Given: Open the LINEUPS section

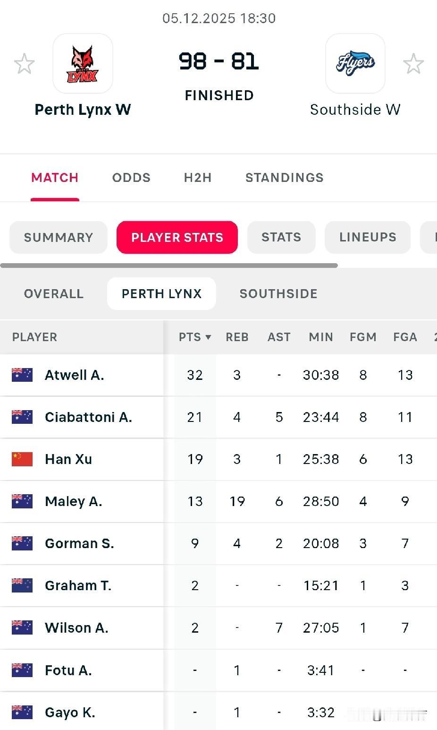Looking at the screenshot, I should (x=368, y=237).
